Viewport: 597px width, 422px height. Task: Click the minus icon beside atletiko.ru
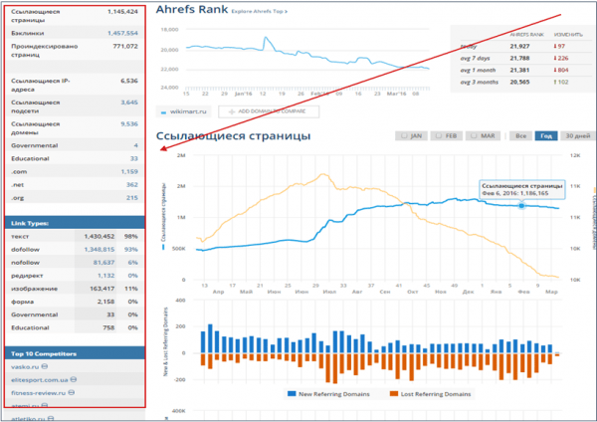point(51,418)
